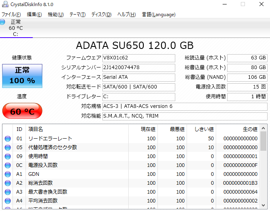Click the 対応機能 field S.M.A.R.T., NCQ, TRIM
This screenshot has height=211, width=270.
(x=185, y=116)
